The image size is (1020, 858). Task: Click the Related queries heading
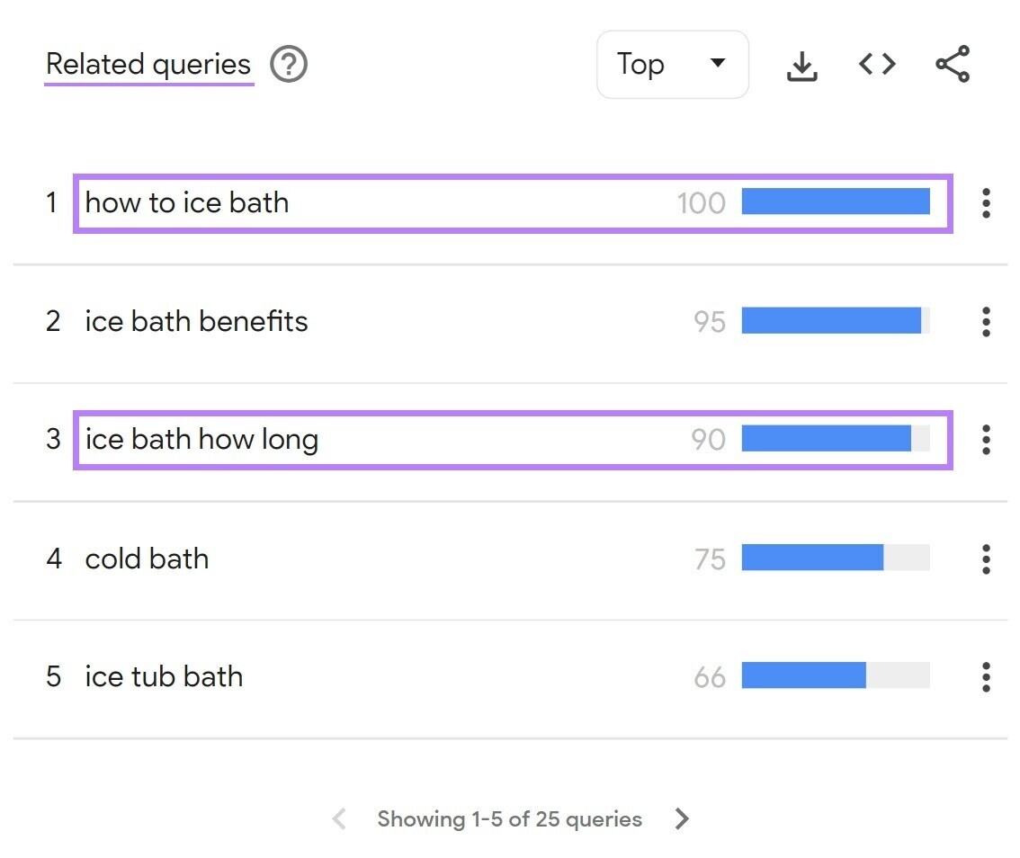(x=148, y=64)
